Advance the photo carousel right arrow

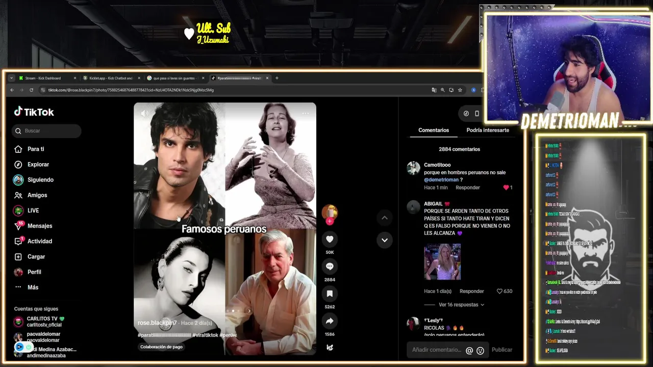249,310
